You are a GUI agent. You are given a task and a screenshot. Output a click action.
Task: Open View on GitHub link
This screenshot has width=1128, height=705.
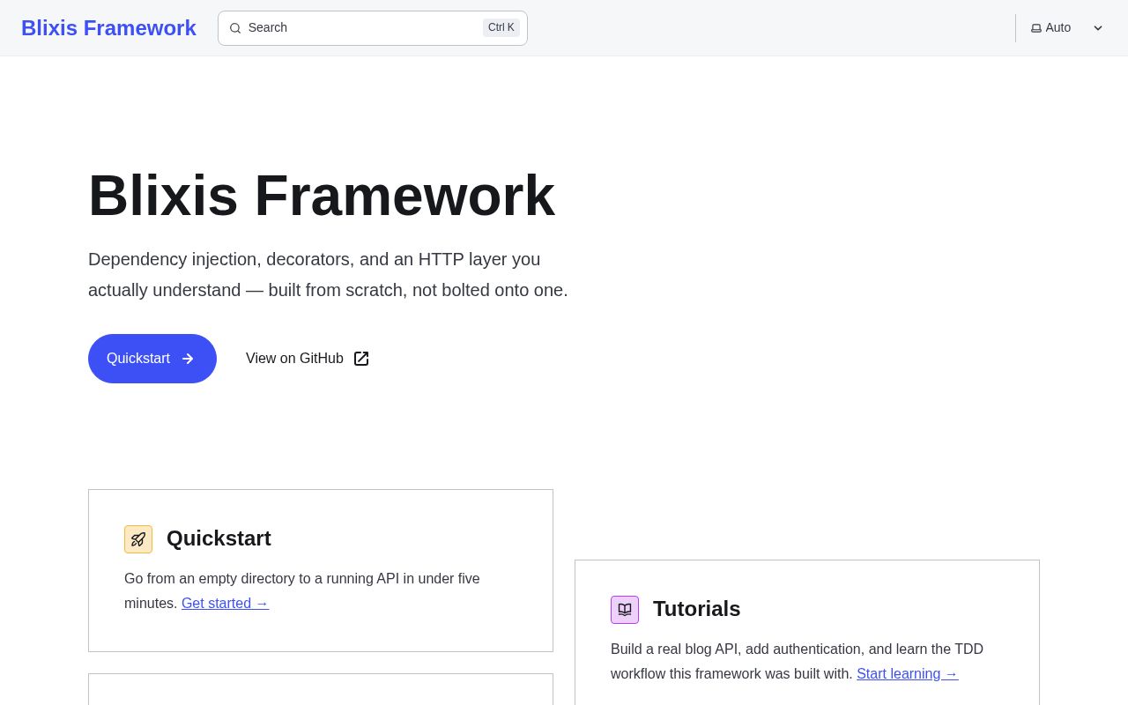[x=308, y=359]
